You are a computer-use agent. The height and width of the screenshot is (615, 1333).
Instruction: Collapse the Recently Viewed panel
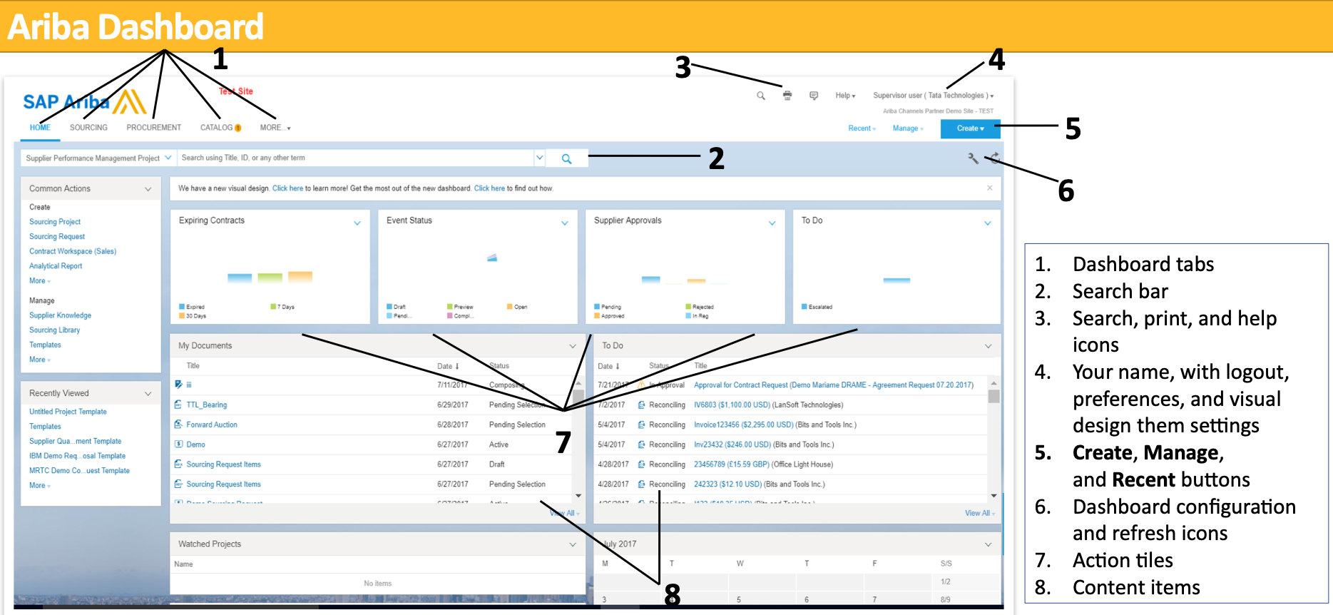(x=148, y=394)
